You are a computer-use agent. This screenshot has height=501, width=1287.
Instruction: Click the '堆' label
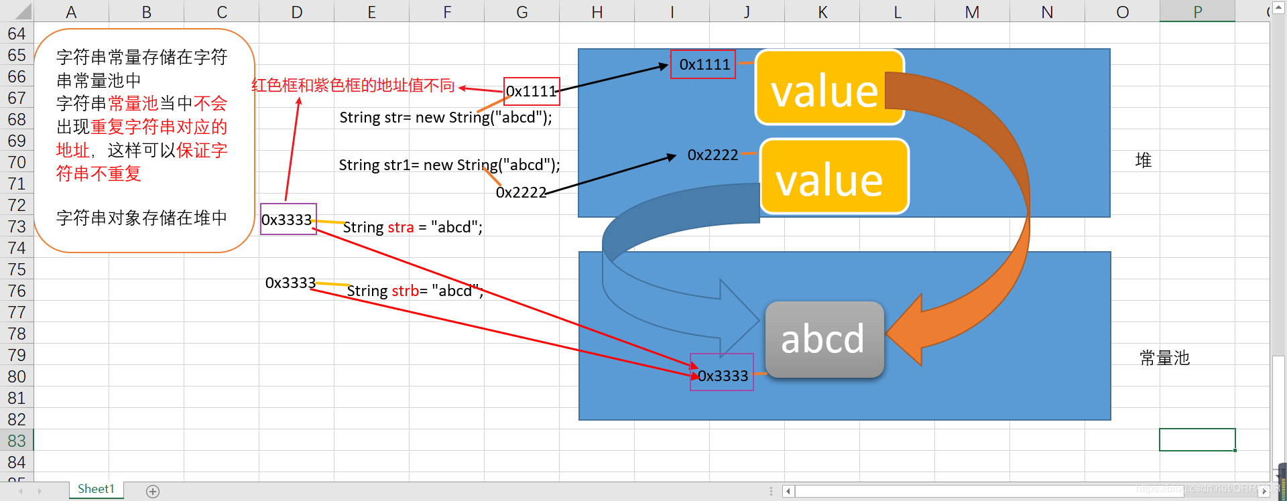(x=1144, y=160)
